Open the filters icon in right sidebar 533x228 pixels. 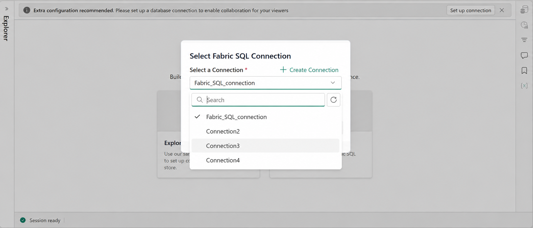(524, 40)
